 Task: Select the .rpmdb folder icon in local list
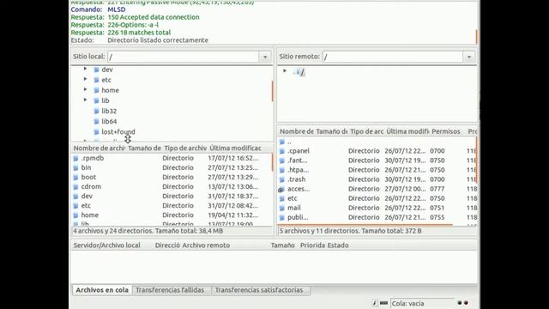click(x=75, y=158)
